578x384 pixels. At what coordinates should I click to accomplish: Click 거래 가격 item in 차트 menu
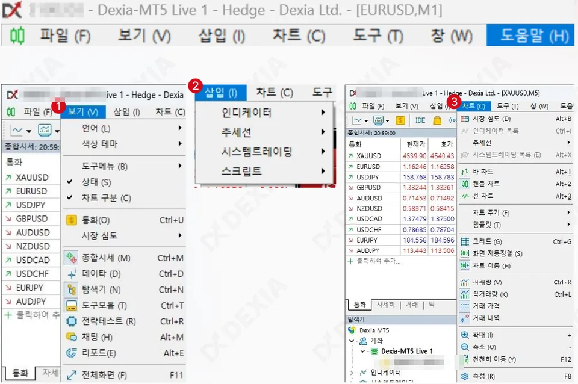[516, 306]
